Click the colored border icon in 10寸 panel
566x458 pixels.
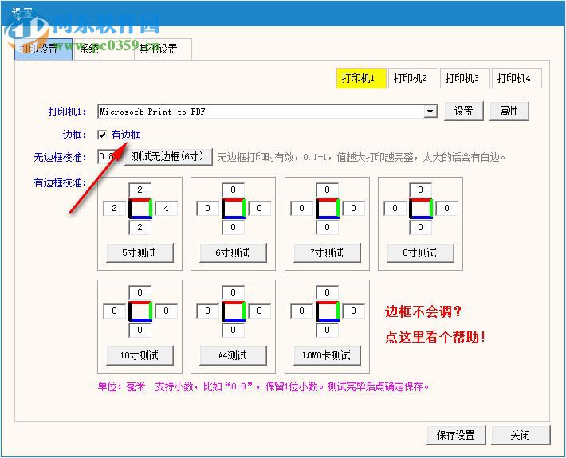pyautogui.click(x=140, y=311)
